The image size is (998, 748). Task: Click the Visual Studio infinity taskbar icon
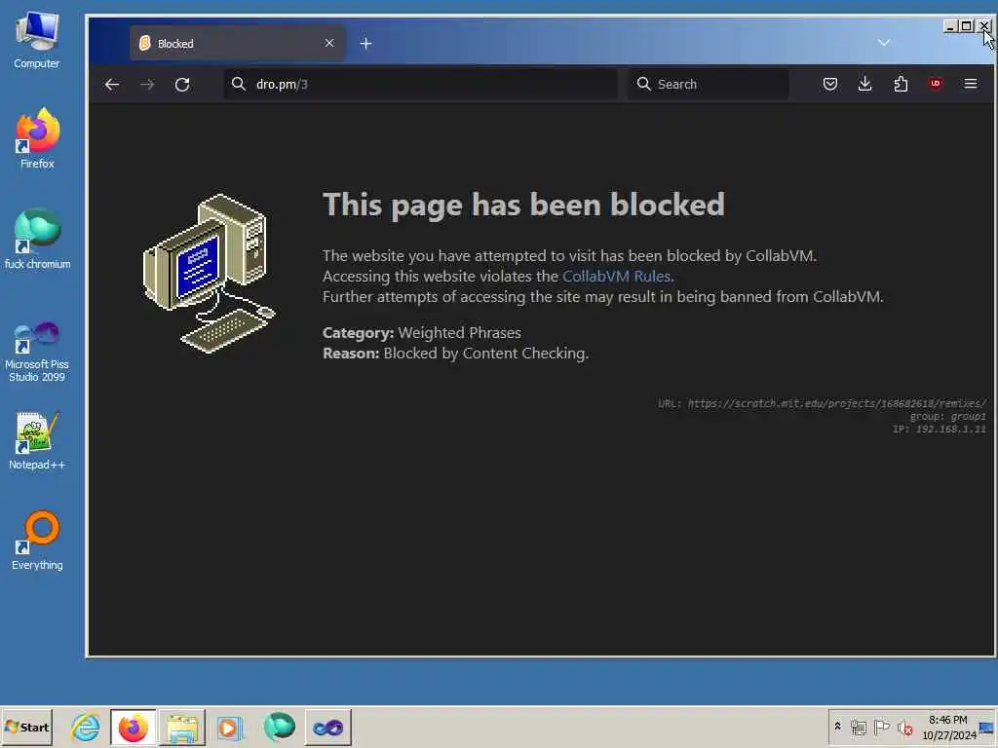[x=327, y=727]
